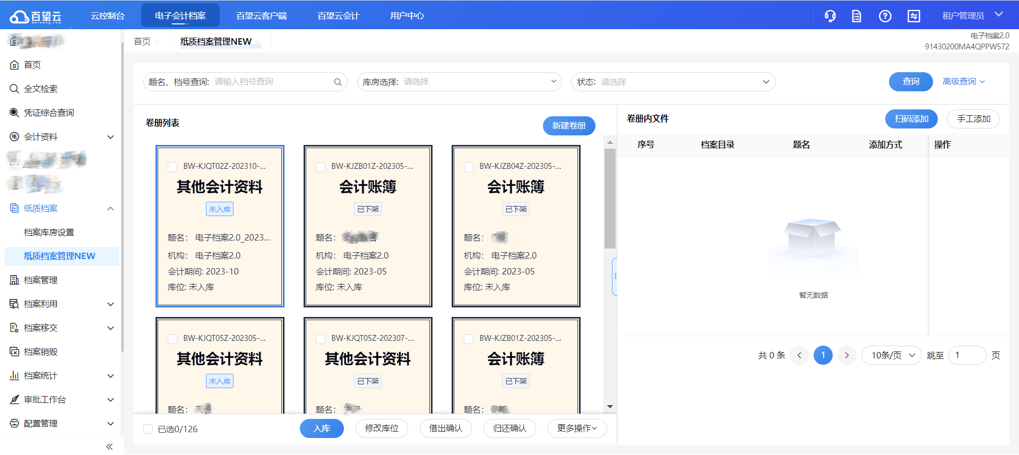Click the 档案管理 sidebar icon
The height and width of the screenshot is (455, 1019).
[14, 280]
